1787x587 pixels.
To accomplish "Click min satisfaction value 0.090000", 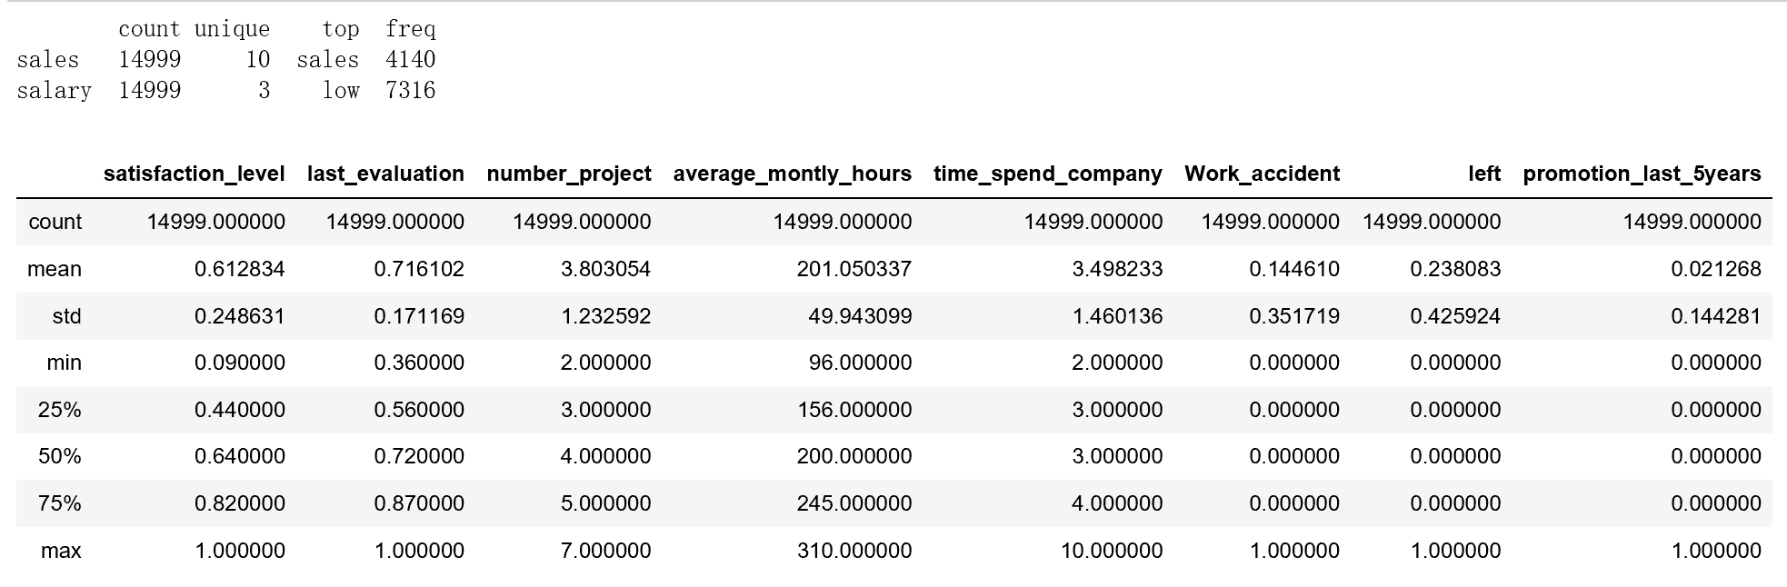I will point(240,363).
